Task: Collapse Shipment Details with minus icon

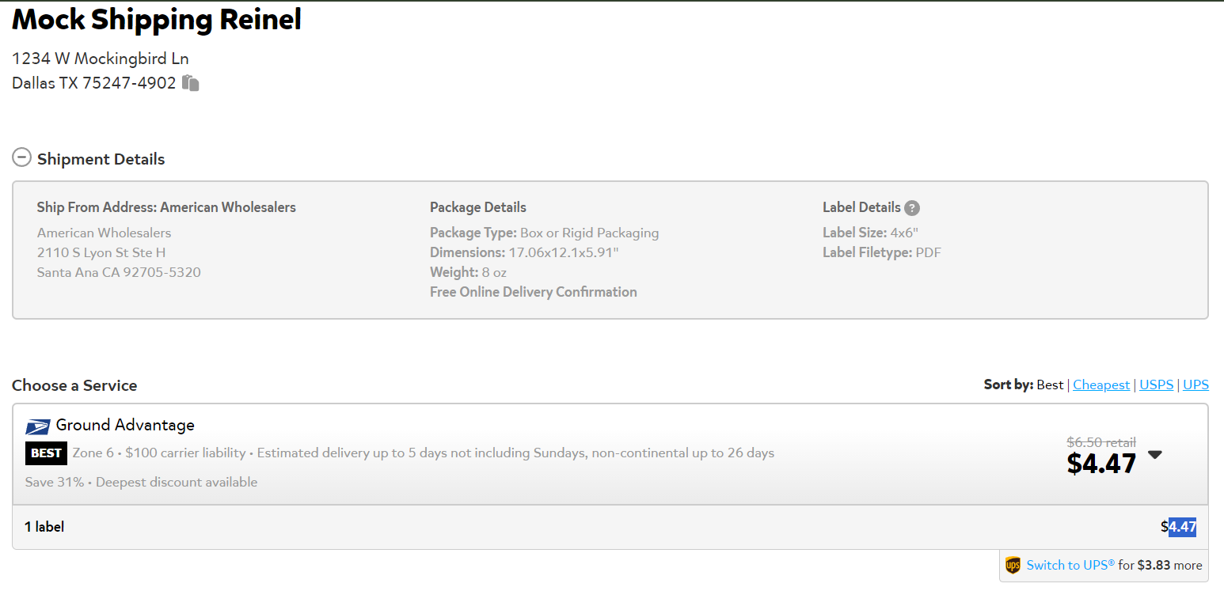Action: [21, 157]
